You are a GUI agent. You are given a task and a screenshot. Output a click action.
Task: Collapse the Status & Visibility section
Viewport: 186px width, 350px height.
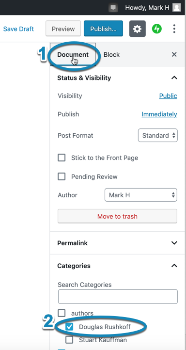[174, 78]
